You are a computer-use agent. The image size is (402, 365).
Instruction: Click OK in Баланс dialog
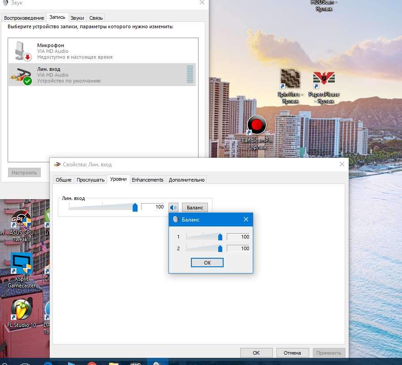pos(207,263)
